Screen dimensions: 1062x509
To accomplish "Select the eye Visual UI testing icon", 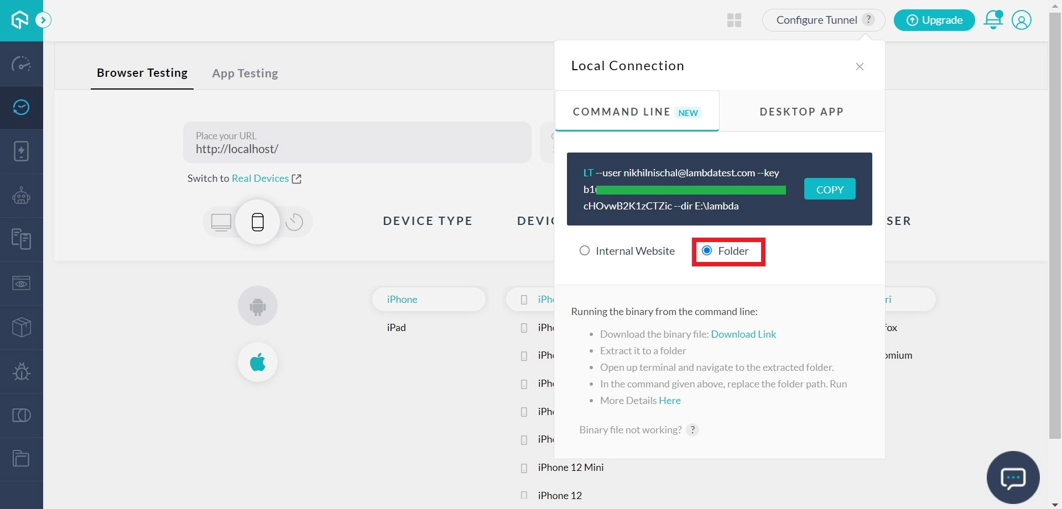I will tap(21, 284).
